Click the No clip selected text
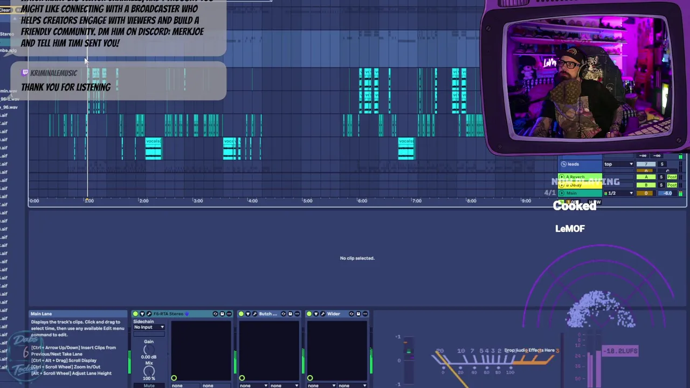Image resolution: width=690 pixels, height=388 pixels. 357,258
